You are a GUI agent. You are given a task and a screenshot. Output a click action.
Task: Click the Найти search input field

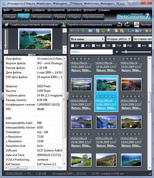coord(92,52)
